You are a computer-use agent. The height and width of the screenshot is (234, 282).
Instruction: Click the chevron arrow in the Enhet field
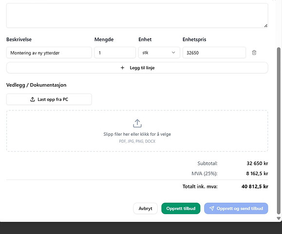pyautogui.click(x=173, y=53)
